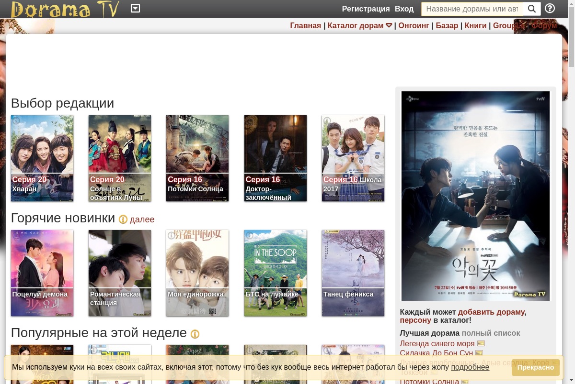
Task: Open the полный список link
Action: (491, 333)
